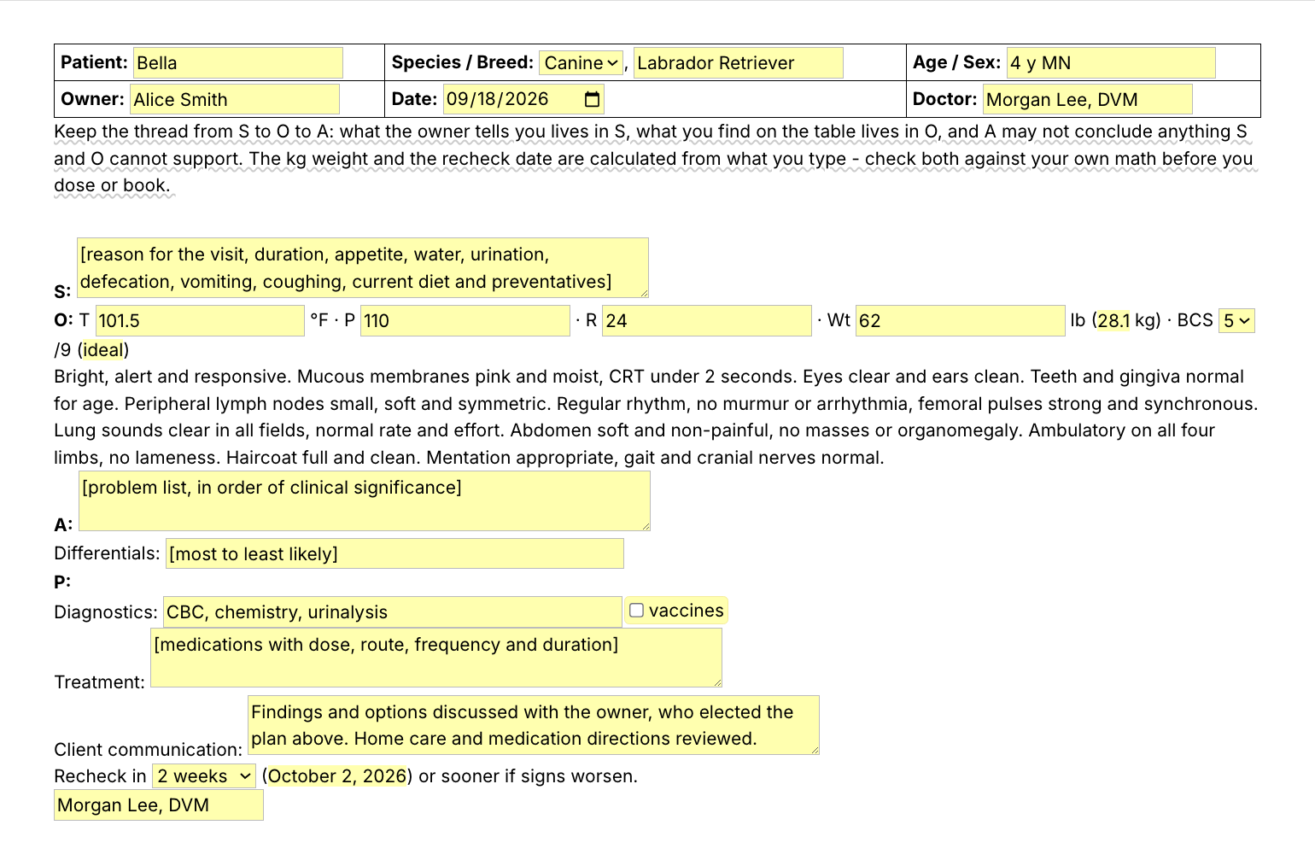The height and width of the screenshot is (860, 1315).
Task: Click the 'ideal' BCS descriptor
Action: [103, 350]
